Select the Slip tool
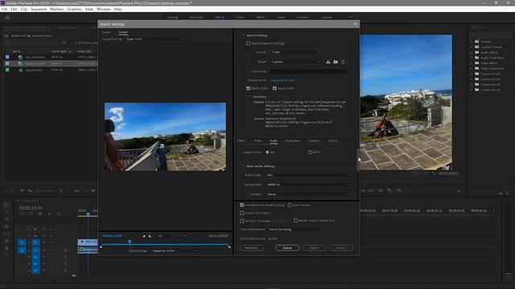This screenshot has width=515, height=289. pyautogui.click(x=7, y=234)
